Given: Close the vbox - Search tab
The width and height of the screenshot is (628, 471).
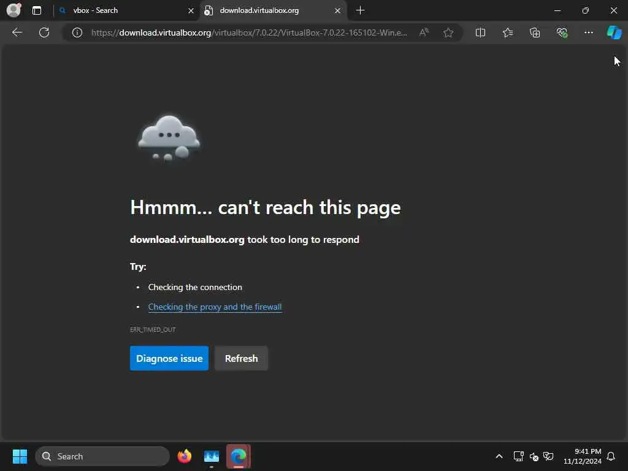Looking at the screenshot, I should click(x=191, y=11).
